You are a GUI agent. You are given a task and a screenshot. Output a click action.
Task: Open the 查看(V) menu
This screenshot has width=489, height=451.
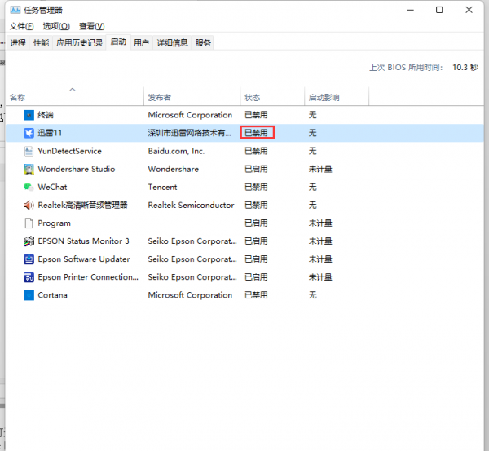(91, 26)
